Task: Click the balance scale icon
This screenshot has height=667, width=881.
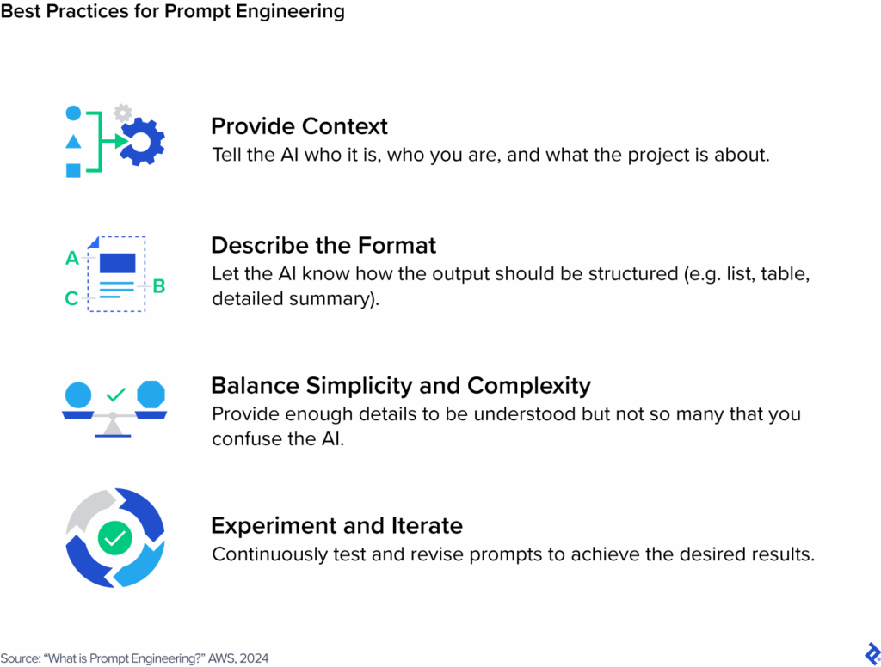Action: (x=114, y=409)
